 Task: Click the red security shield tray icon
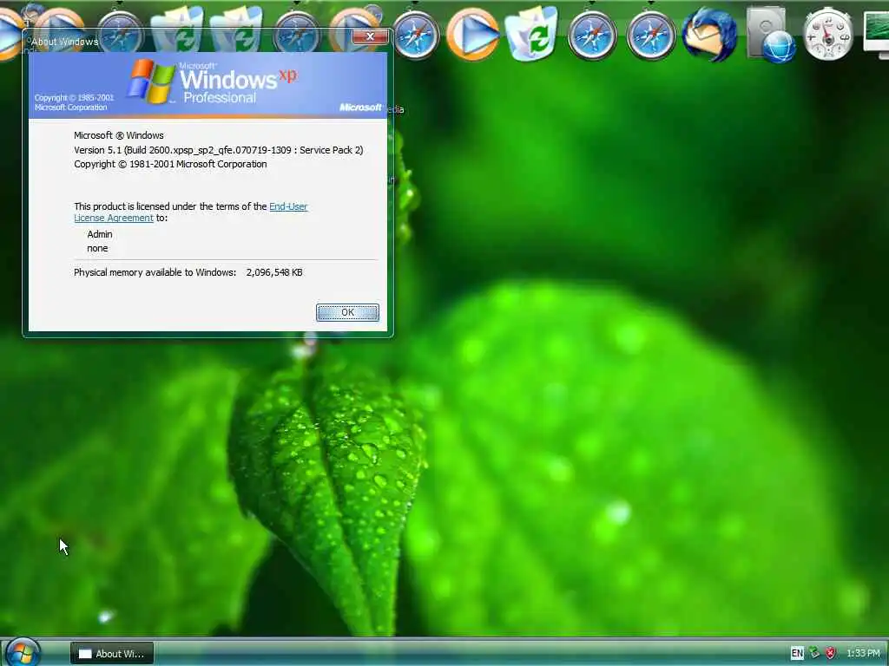click(x=831, y=654)
